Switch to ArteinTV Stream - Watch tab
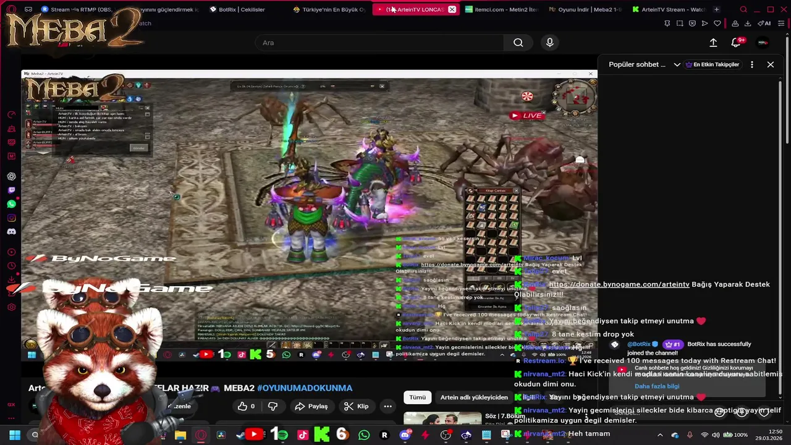Screen dimensions: 791x445 coord(669,9)
